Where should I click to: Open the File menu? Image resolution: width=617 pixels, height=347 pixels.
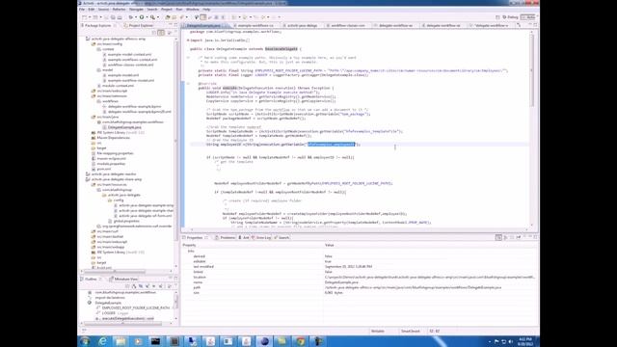coord(82,9)
